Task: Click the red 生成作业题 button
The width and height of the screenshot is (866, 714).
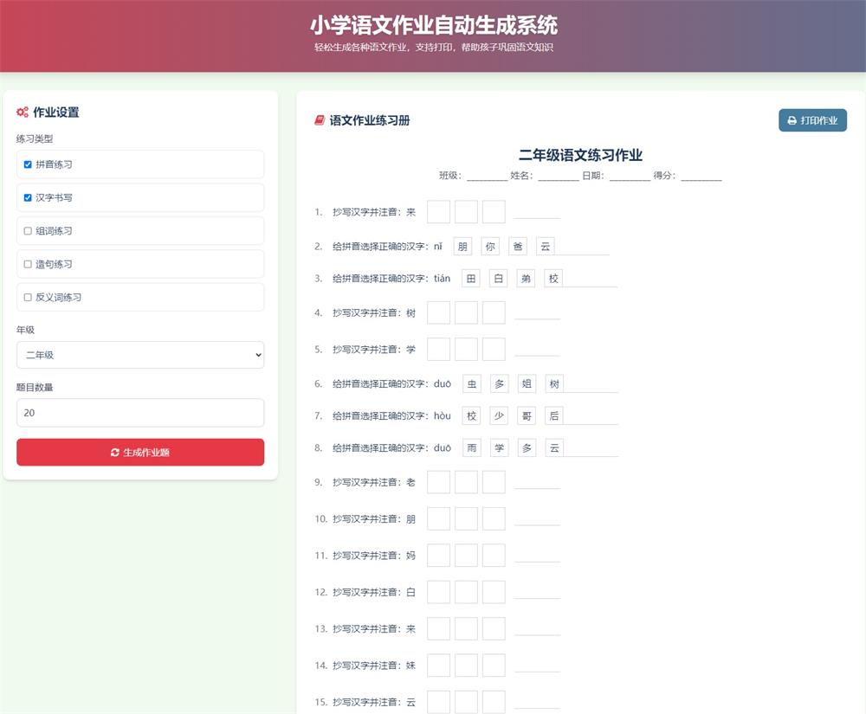Action: click(140, 453)
